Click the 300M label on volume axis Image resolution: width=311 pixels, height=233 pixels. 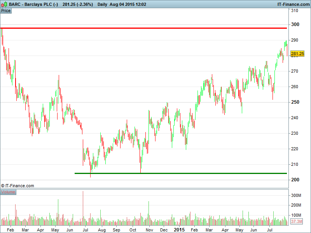[x=297, y=195]
